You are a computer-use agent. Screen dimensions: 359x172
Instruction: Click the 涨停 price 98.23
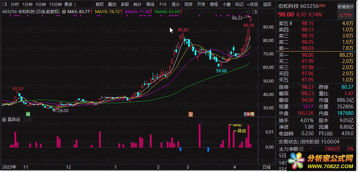click(308, 87)
